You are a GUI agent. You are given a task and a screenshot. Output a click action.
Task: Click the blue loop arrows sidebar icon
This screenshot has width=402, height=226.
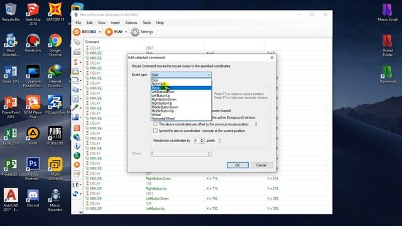pyautogui.click(x=75, y=194)
